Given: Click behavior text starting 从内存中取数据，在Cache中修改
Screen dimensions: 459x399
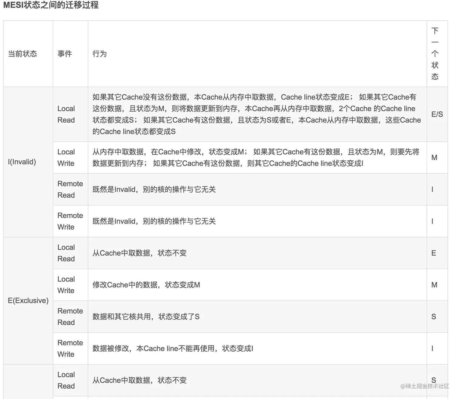Looking at the screenshot, I should [256, 158].
